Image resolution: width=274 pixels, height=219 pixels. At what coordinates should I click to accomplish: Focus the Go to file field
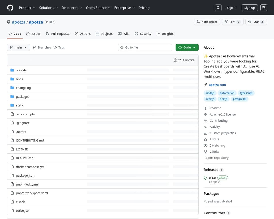[x=147, y=47]
